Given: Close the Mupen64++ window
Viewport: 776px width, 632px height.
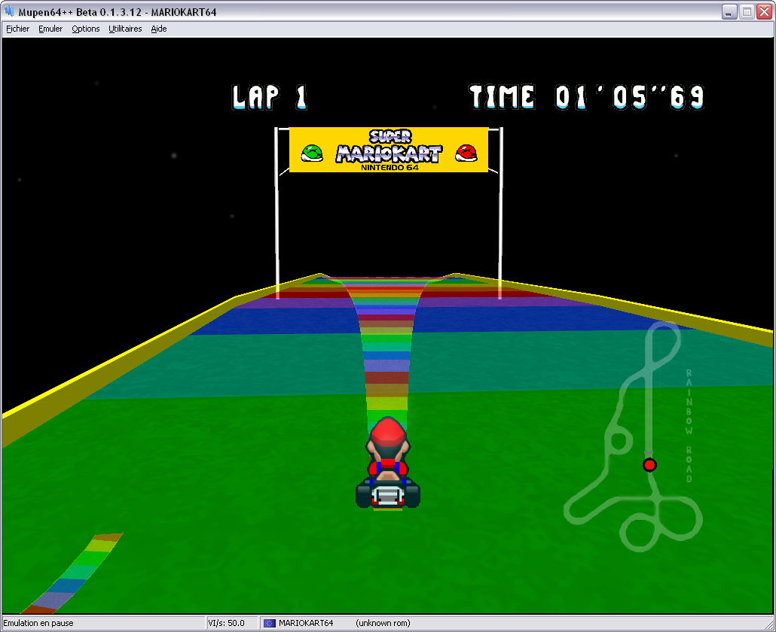Looking at the screenshot, I should click(x=764, y=12).
